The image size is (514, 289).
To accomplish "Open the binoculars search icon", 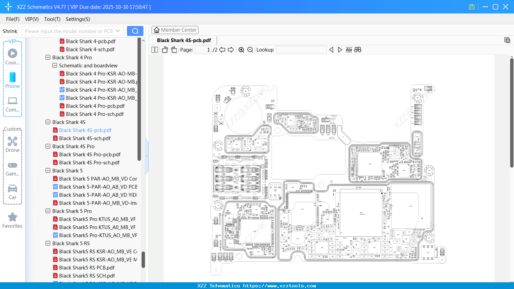I will [x=358, y=50].
